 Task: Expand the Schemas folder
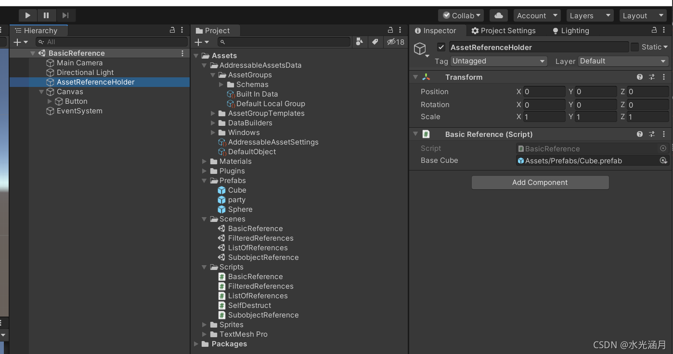pos(221,85)
